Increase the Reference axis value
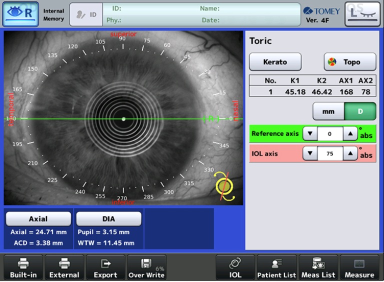 click(x=350, y=133)
